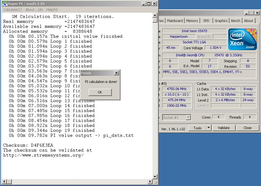Image resolution: width=261 pixels, height=186 pixels.
Task: Open the About...(A) menu
Action: (x=34, y=10)
